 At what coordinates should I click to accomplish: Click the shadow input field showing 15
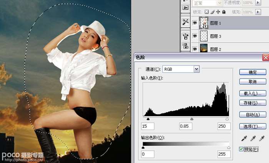click(x=148, y=126)
